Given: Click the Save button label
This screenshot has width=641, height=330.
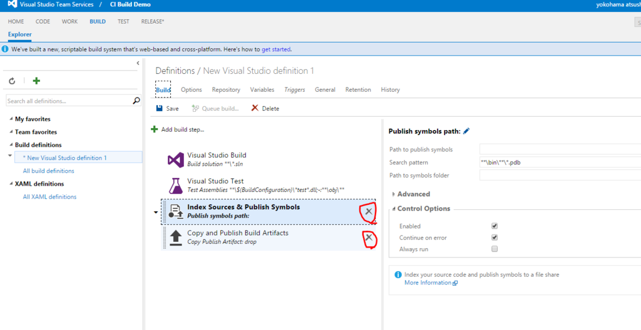Looking at the screenshot, I should pos(173,109).
